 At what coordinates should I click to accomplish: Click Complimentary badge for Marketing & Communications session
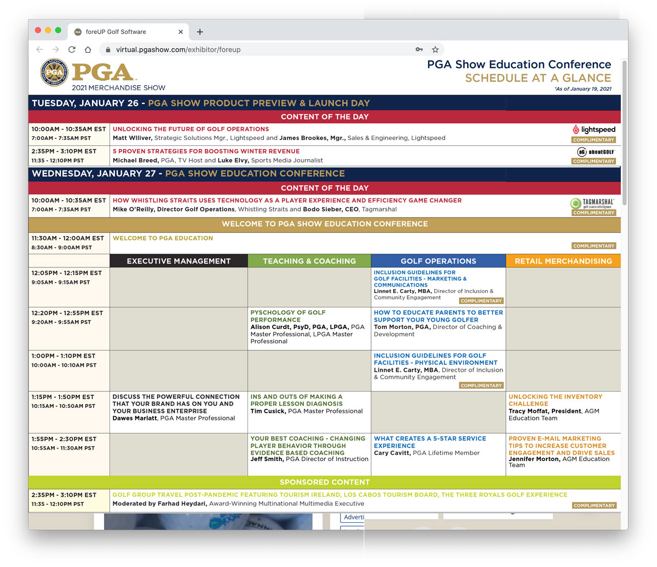pyautogui.click(x=481, y=301)
